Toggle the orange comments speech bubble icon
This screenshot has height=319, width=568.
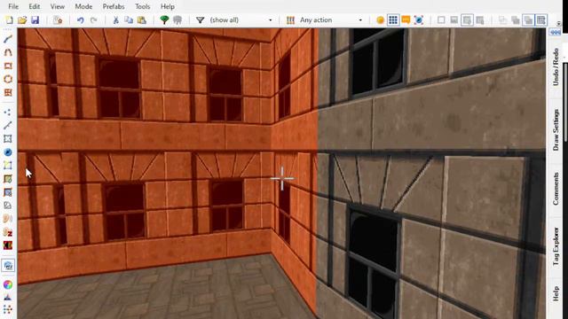406,20
